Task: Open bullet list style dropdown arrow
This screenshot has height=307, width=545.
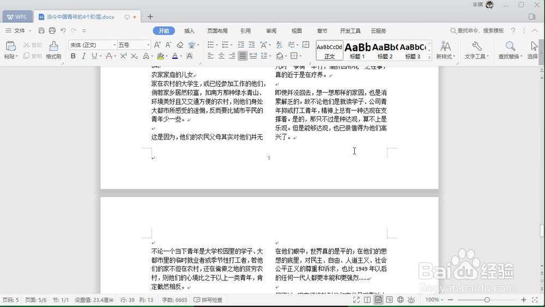Action: [x=216, y=45]
